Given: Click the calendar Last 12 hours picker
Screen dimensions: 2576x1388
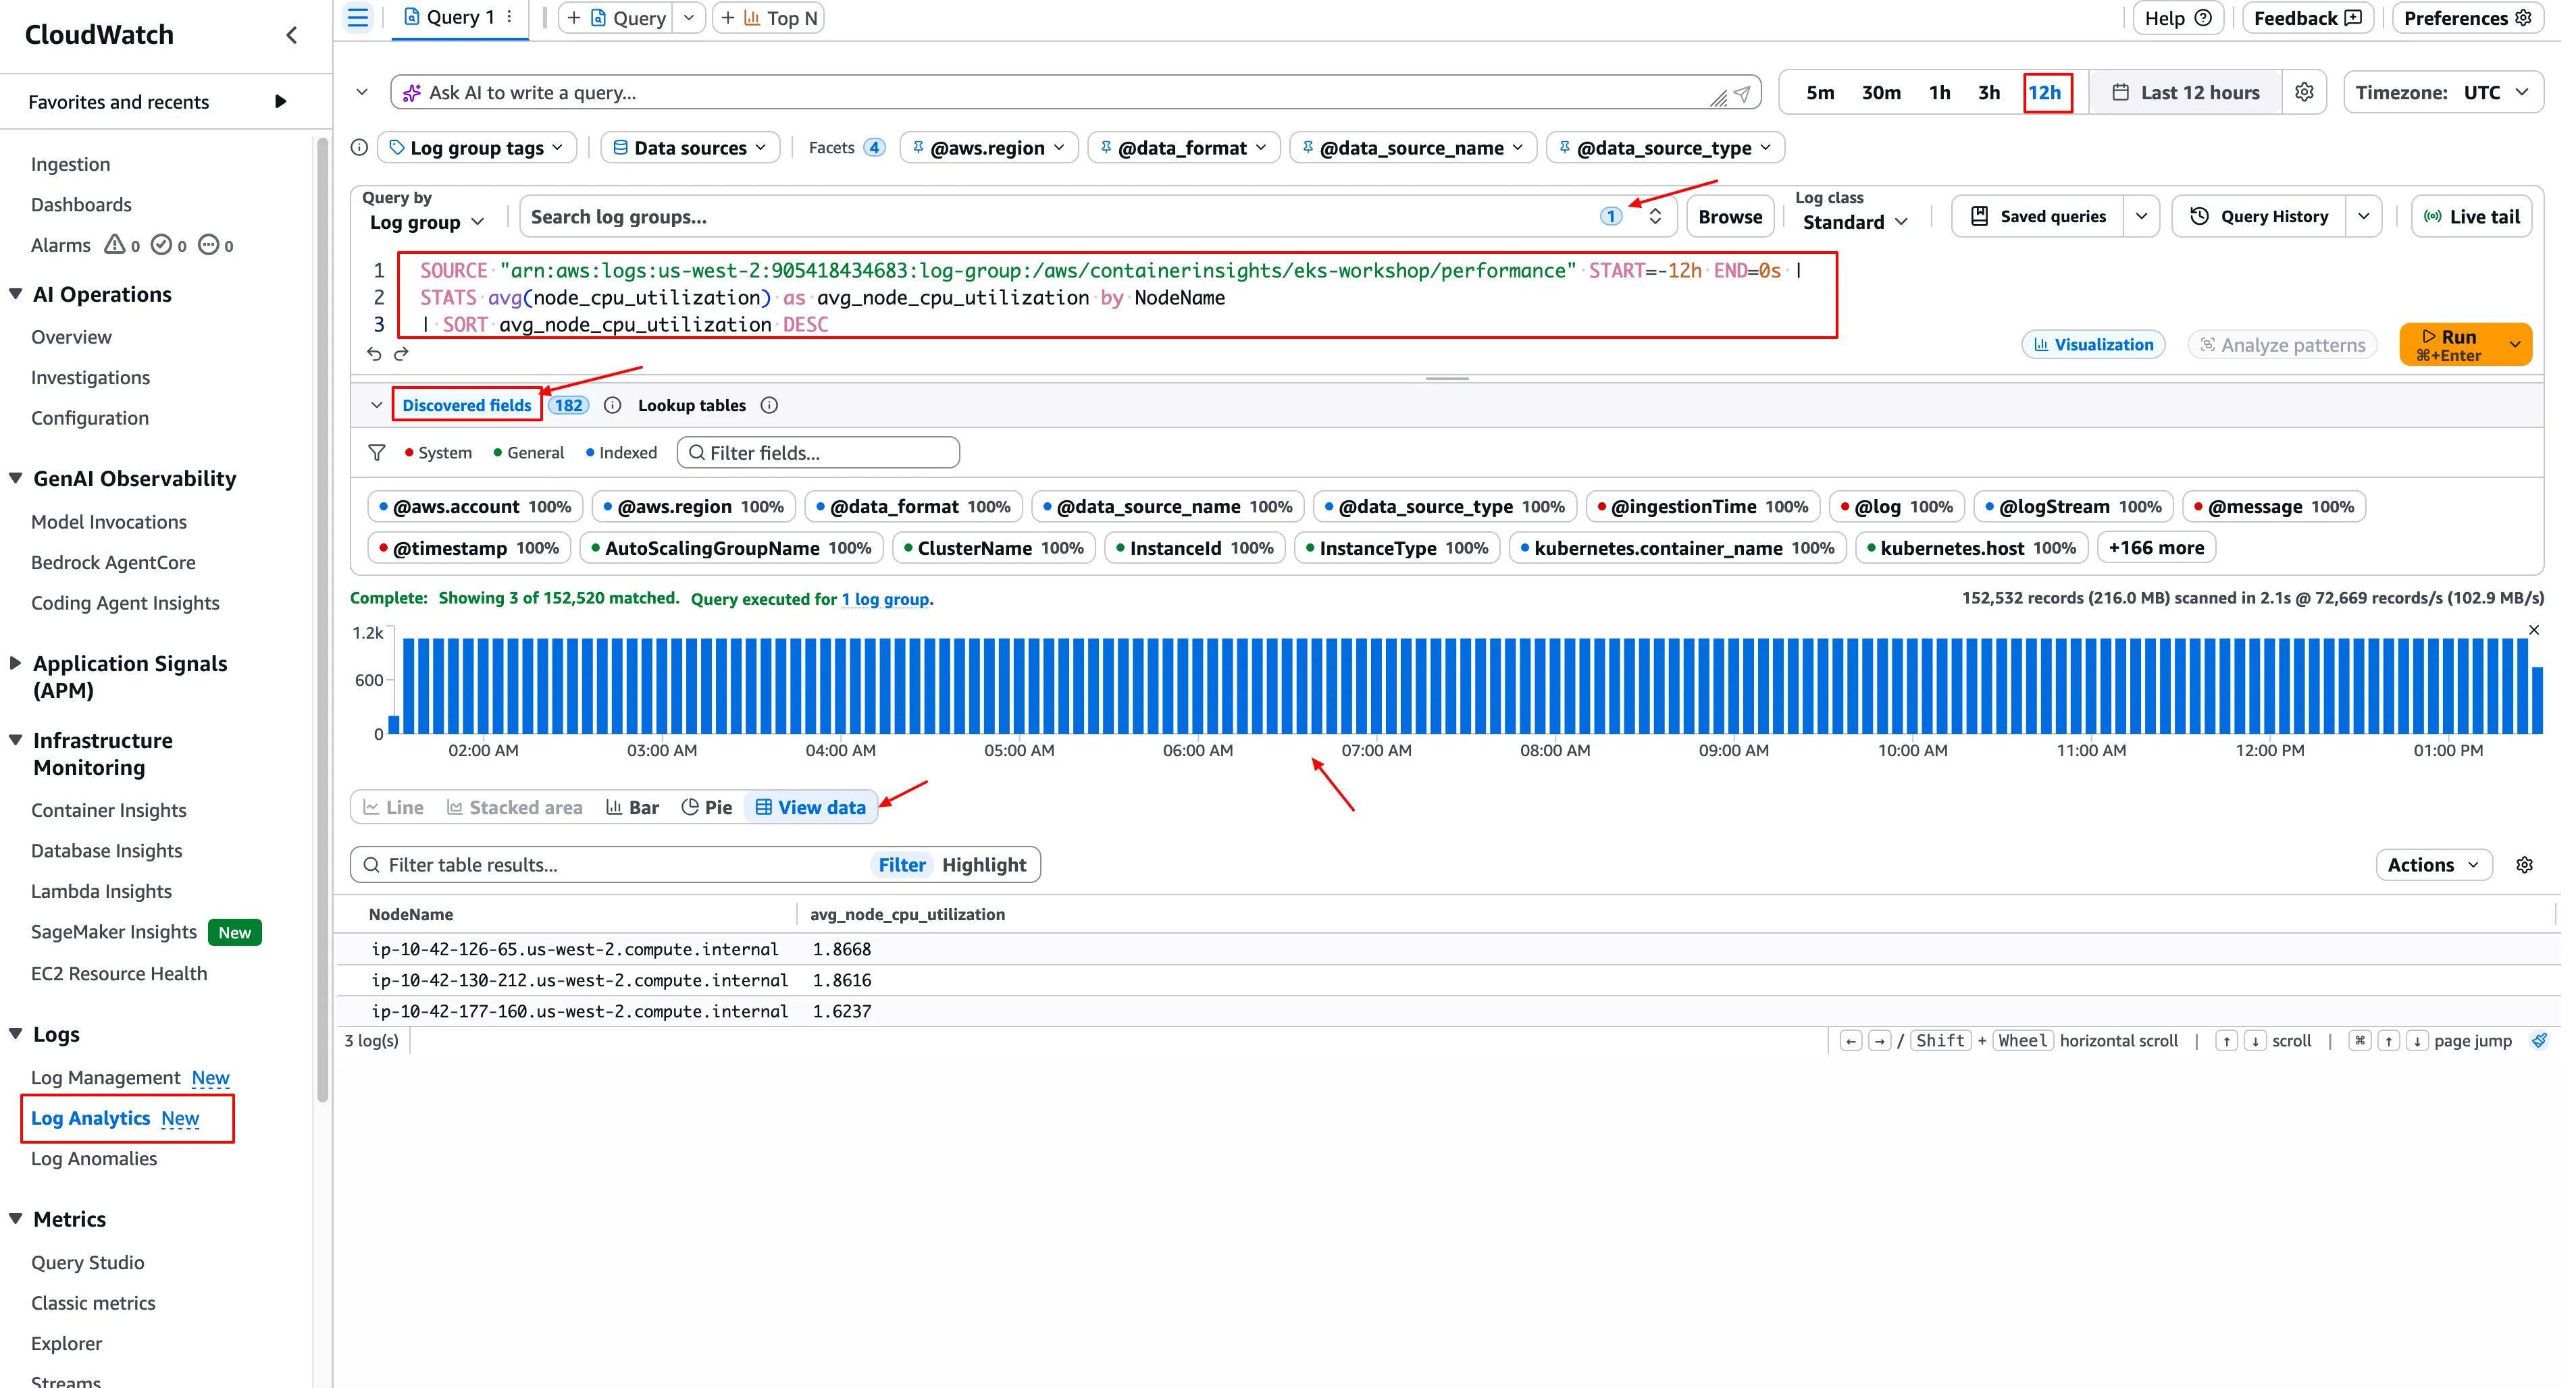Looking at the screenshot, I should click(2185, 92).
